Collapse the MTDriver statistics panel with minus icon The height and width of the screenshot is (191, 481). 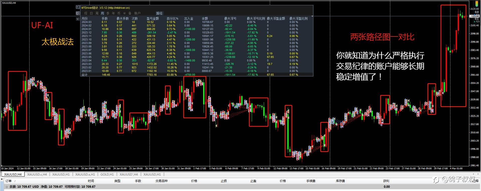tap(78, 7)
